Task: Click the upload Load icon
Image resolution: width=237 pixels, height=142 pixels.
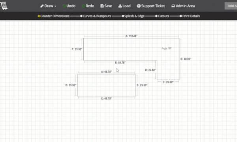Action: pyautogui.click(x=120, y=6)
